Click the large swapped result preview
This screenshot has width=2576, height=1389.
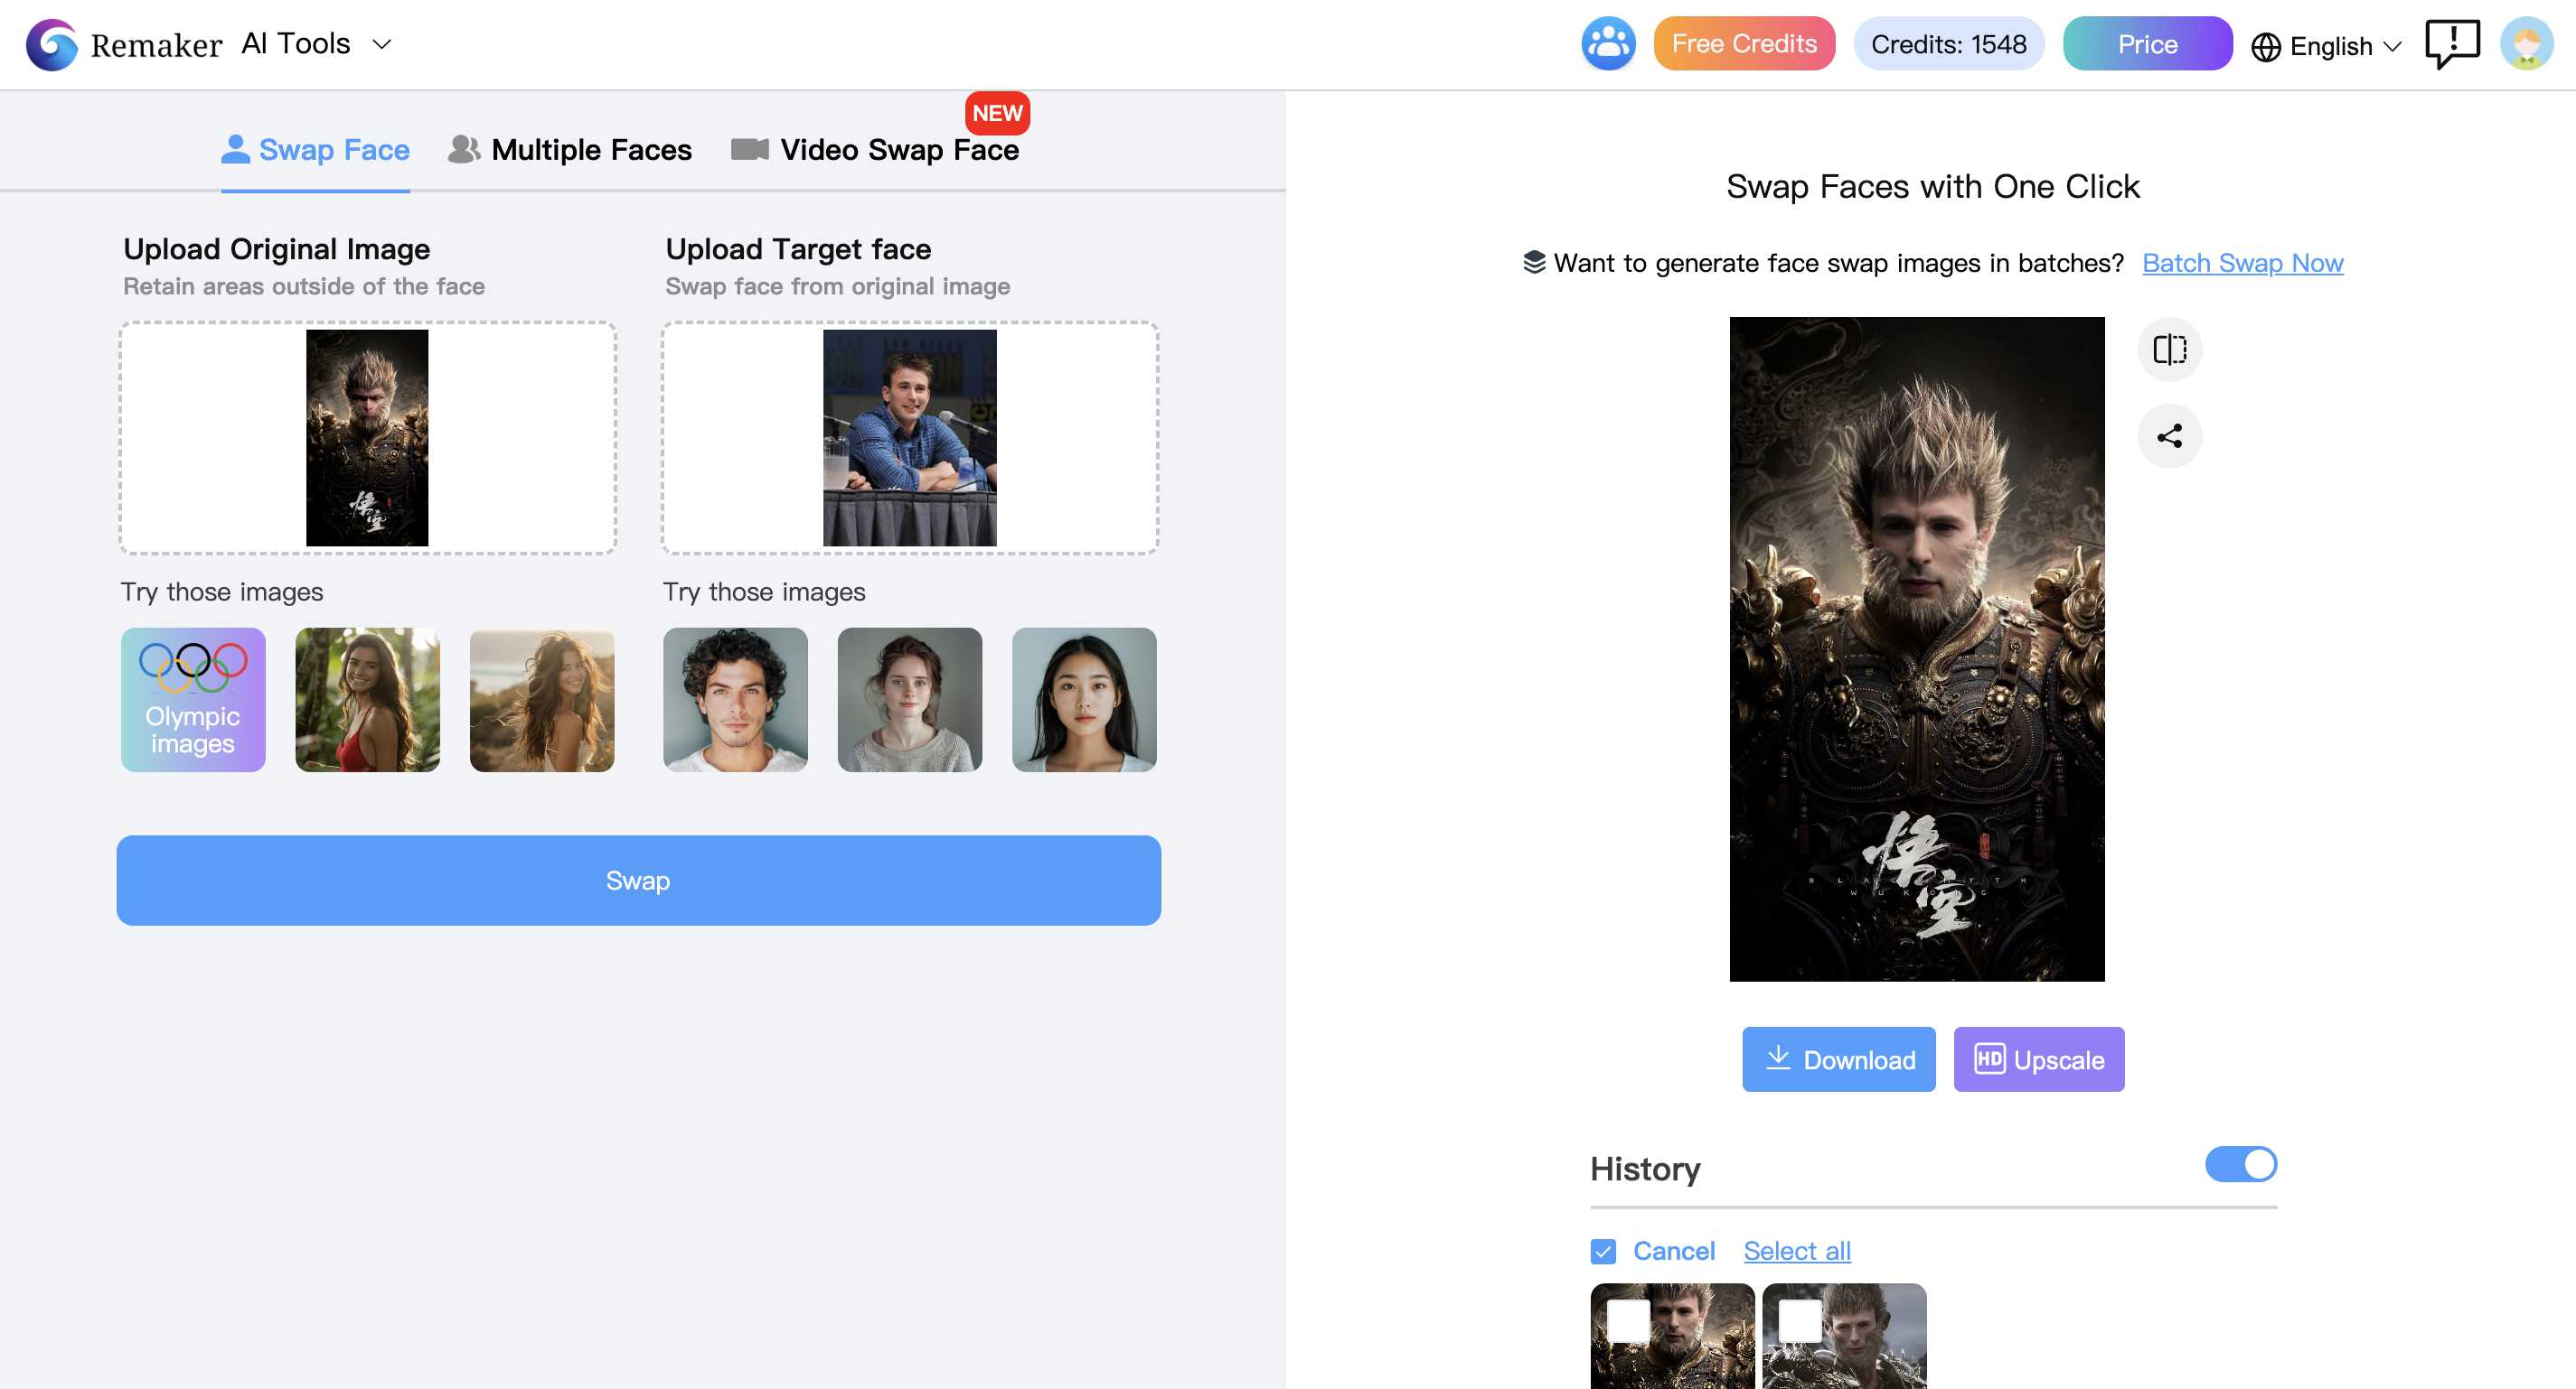click(x=1917, y=649)
